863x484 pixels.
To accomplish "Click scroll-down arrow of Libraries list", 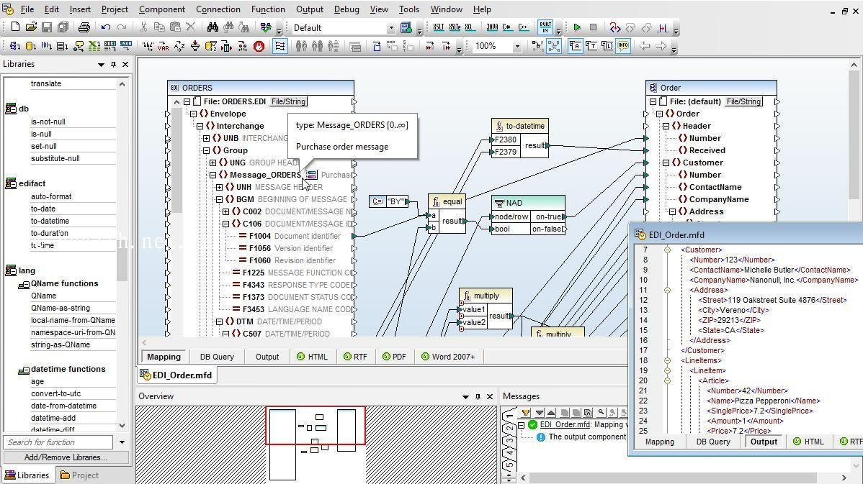I will 122,426.
